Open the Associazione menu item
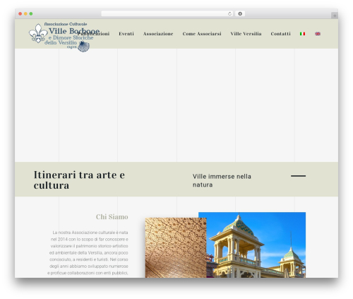 pos(158,34)
